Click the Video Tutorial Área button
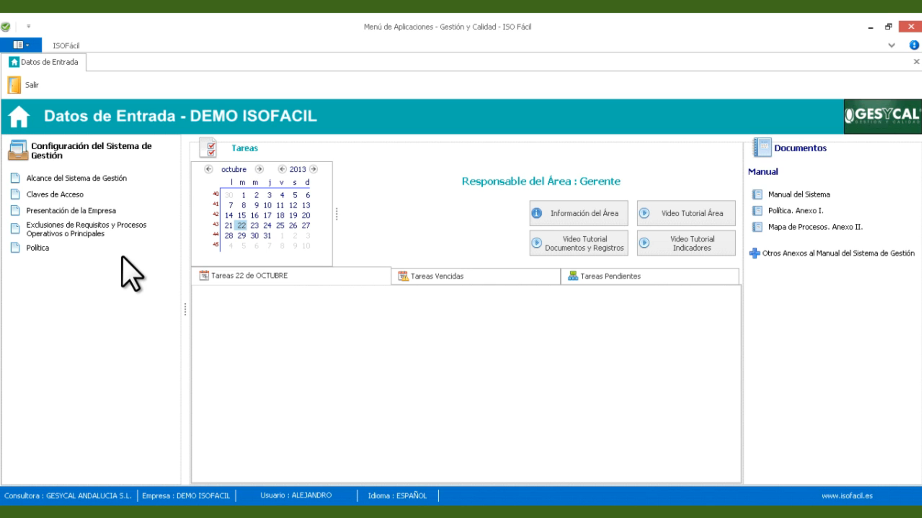 pyautogui.click(x=686, y=213)
